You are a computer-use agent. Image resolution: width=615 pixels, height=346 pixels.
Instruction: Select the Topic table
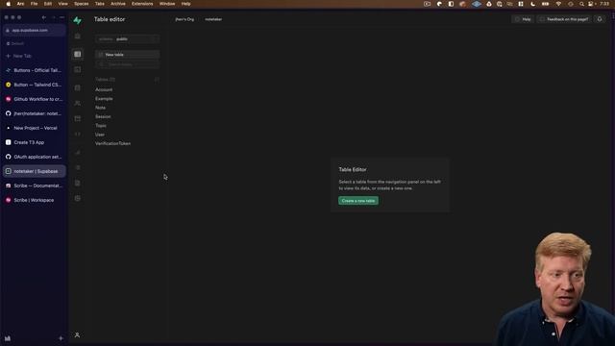click(x=101, y=126)
